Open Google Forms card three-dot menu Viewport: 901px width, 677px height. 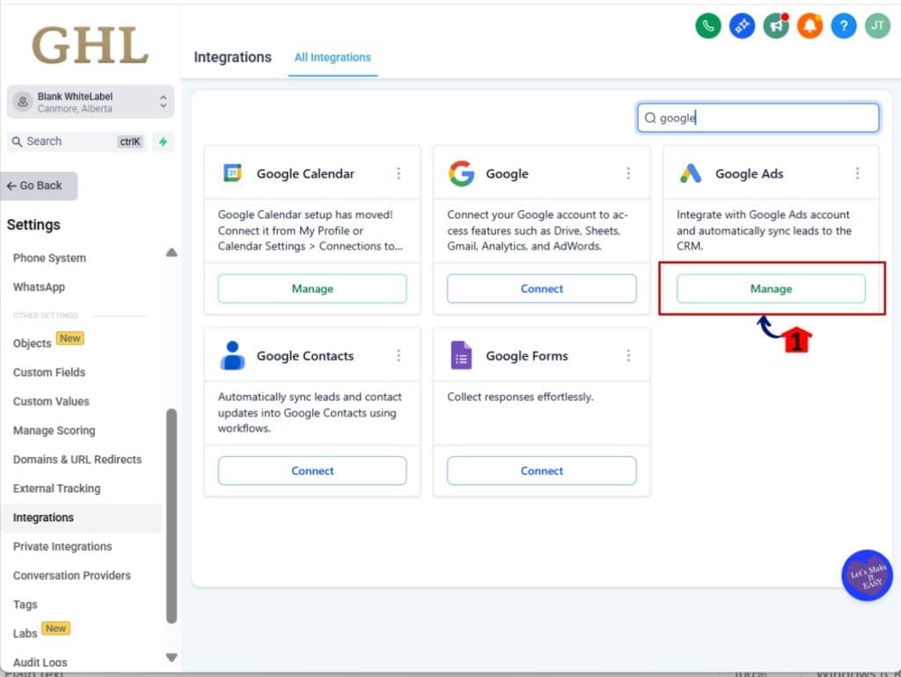click(628, 355)
